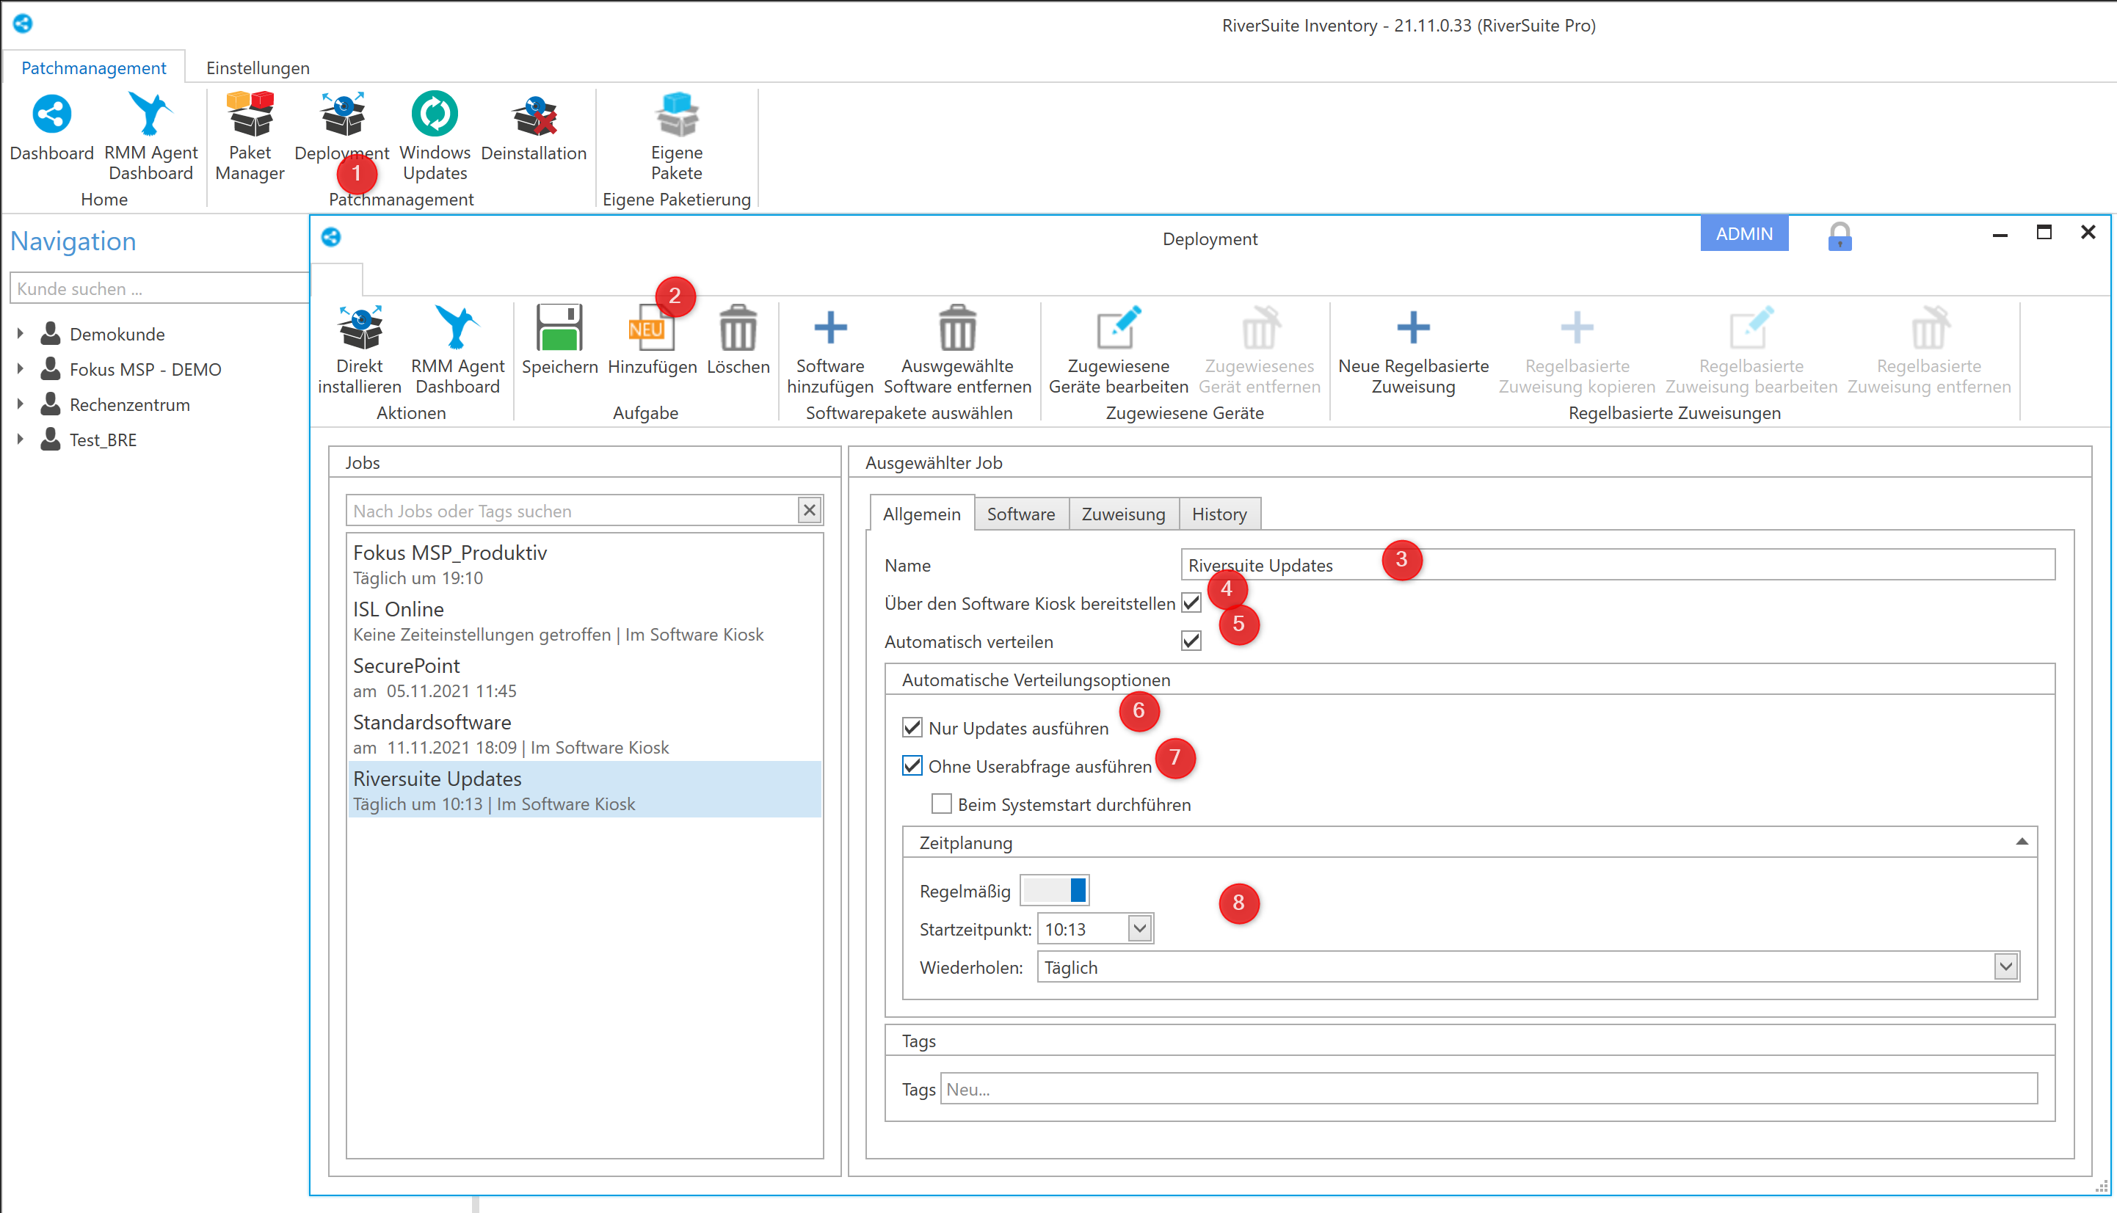Select the Software tab
Image resolution: width=2117 pixels, height=1213 pixels.
pyautogui.click(x=1020, y=514)
